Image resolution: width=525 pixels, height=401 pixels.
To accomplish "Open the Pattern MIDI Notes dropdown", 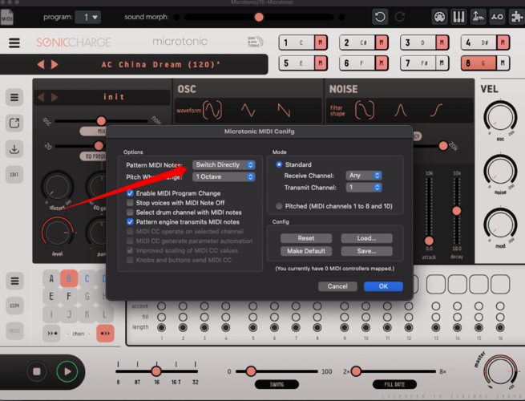I will (x=224, y=165).
